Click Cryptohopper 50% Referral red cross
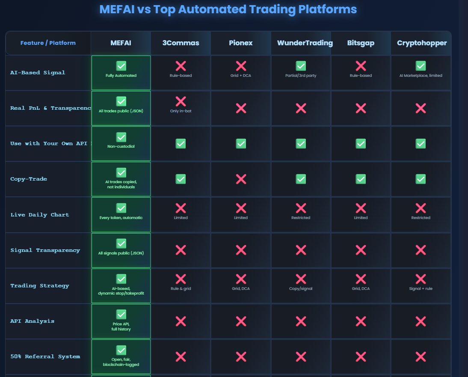 tap(421, 357)
